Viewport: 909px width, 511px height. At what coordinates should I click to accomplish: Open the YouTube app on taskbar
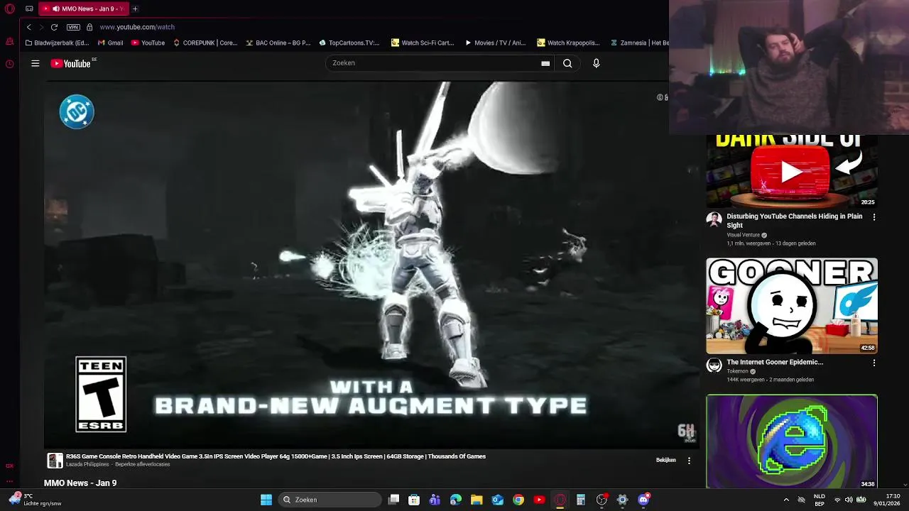[539, 500]
